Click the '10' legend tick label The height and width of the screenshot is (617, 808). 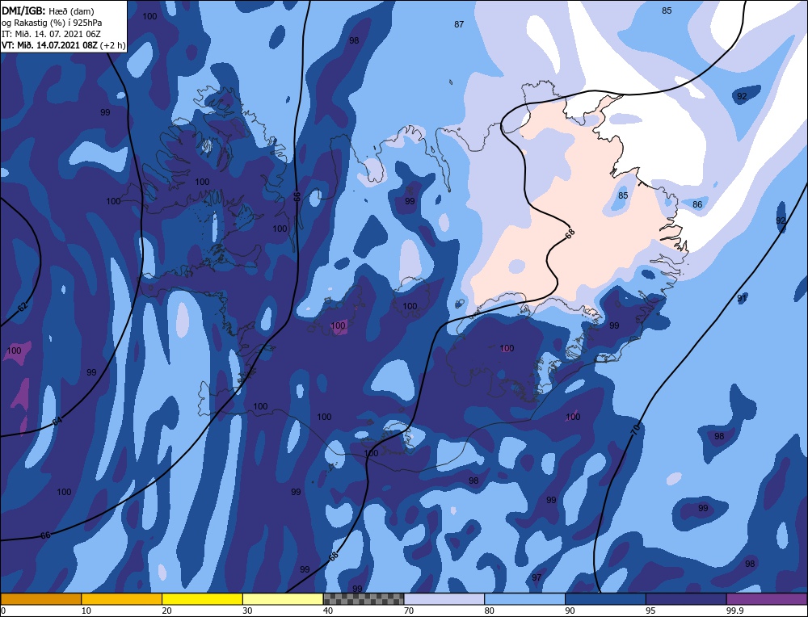(86, 611)
